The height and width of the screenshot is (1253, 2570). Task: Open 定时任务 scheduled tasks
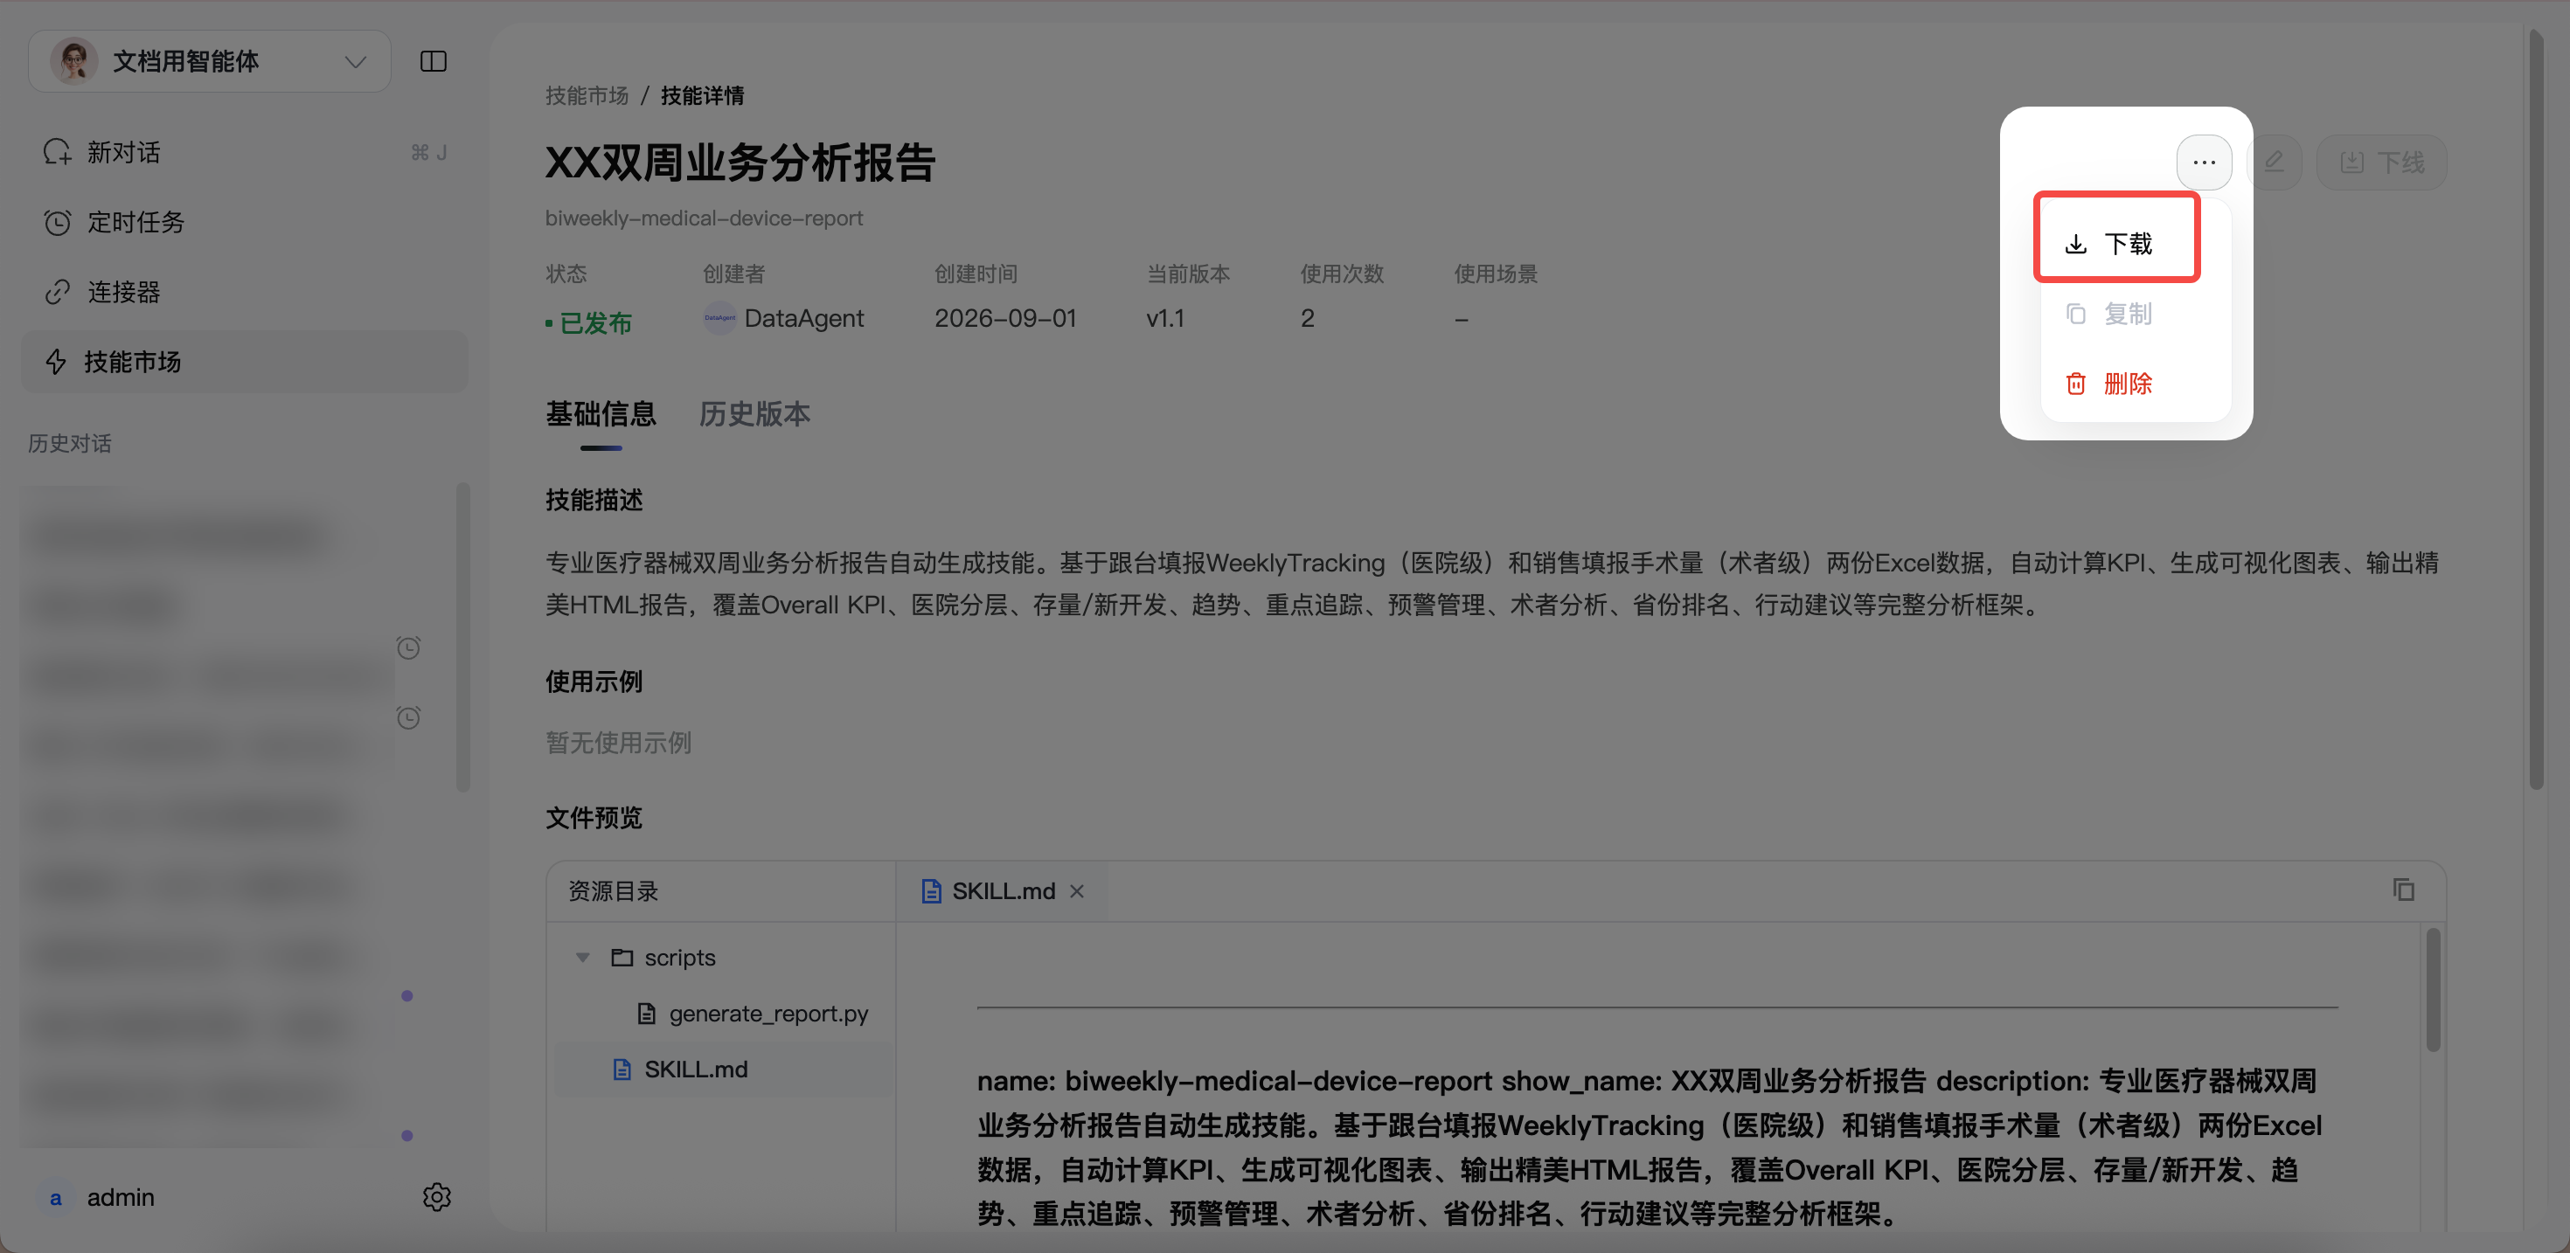click(x=245, y=221)
